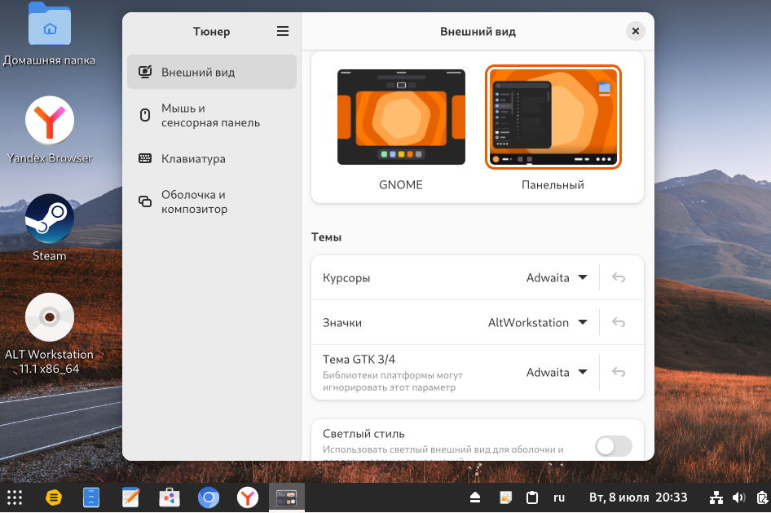The height and width of the screenshot is (513, 771).
Task: Expand the Тема GTK 3/4 dropdown
Action: pos(557,373)
